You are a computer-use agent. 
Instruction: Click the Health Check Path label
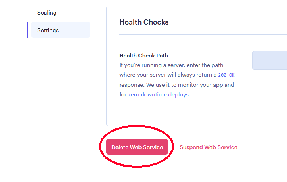point(143,56)
